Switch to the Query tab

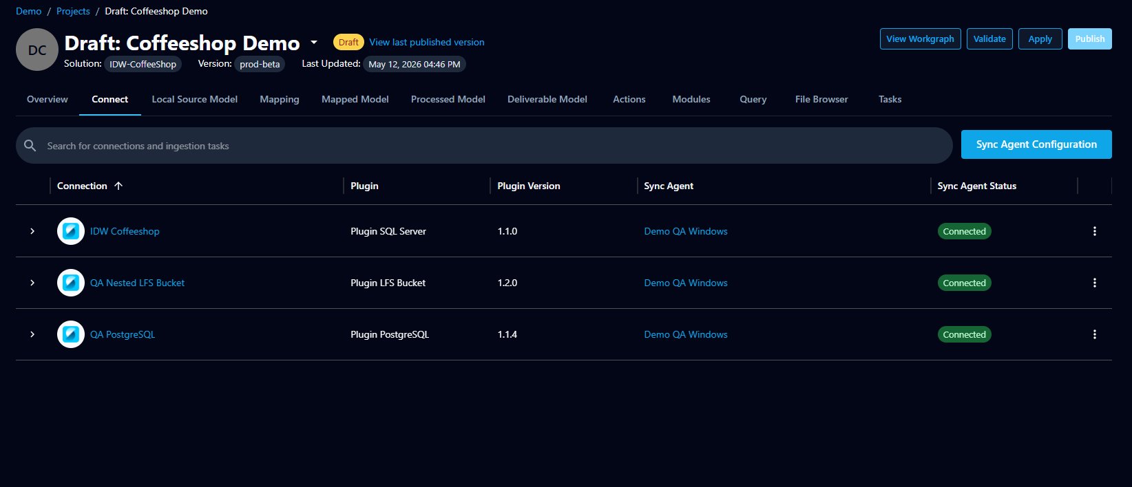[x=753, y=99]
